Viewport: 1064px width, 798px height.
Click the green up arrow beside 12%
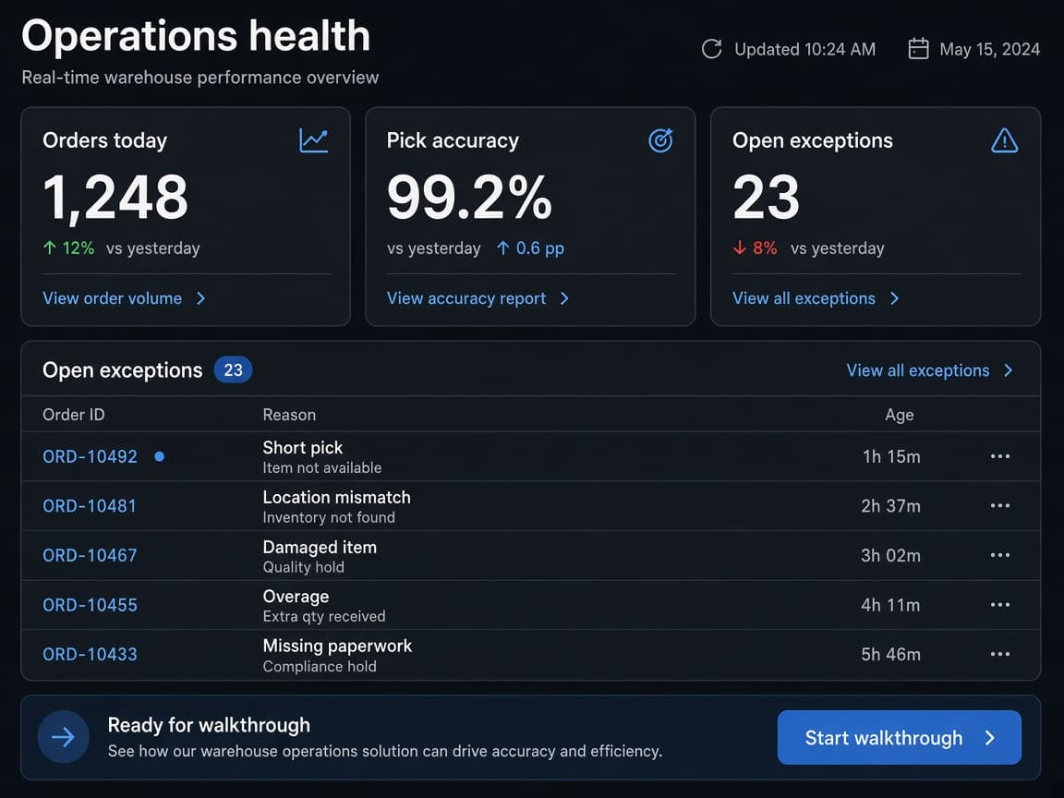(x=50, y=248)
